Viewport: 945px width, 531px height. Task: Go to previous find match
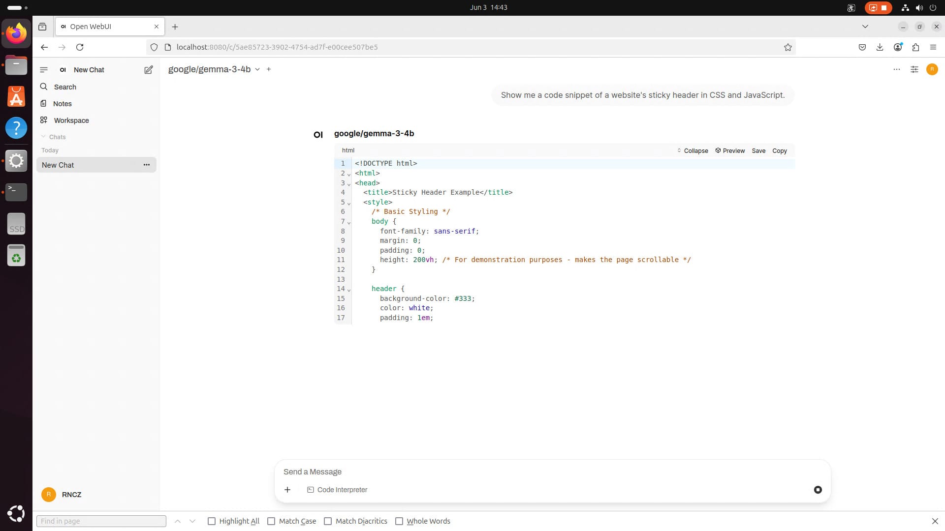click(178, 521)
